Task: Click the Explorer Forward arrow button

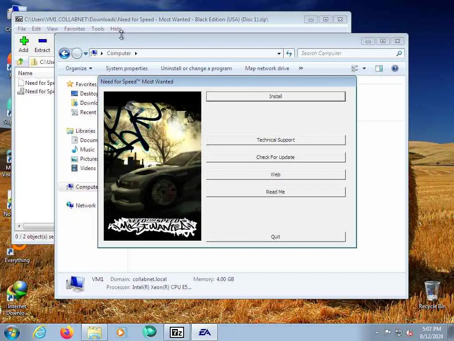Action: click(x=77, y=53)
